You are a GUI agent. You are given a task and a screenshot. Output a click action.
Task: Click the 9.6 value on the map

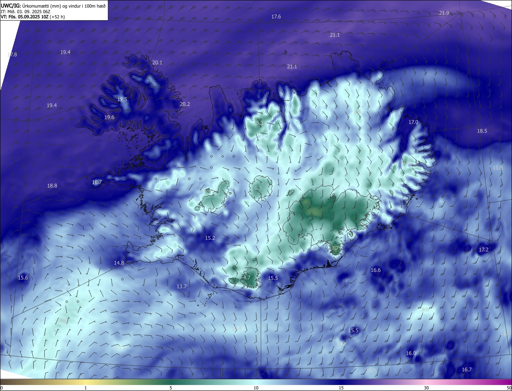pos(425,310)
